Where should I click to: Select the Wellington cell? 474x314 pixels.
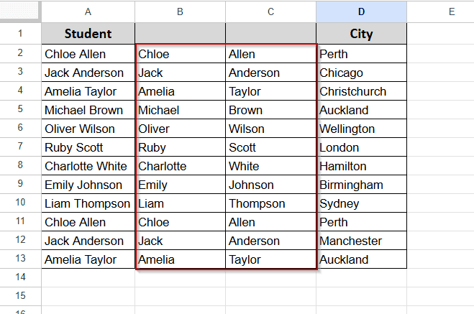(361, 129)
